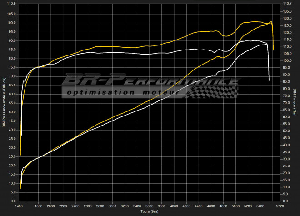Select the 'DIN Puissance moteur (DIN ch)' axis title
300x216 pixels.
(3, 102)
